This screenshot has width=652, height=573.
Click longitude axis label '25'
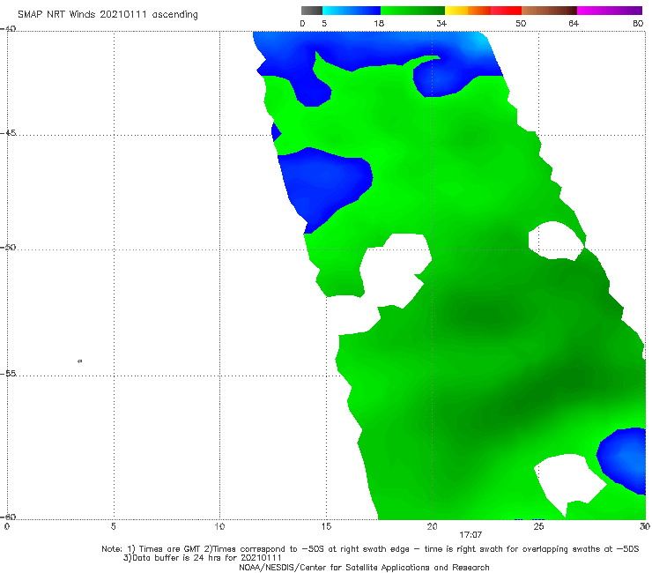(x=538, y=527)
